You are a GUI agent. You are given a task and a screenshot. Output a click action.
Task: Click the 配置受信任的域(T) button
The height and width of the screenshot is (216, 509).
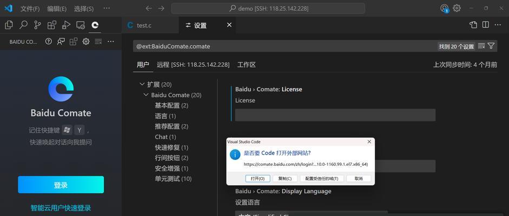click(x=322, y=178)
